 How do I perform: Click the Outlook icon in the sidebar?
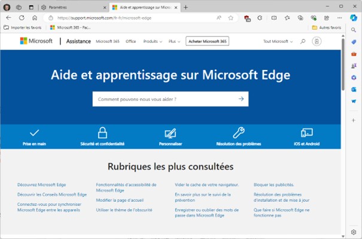point(354,88)
